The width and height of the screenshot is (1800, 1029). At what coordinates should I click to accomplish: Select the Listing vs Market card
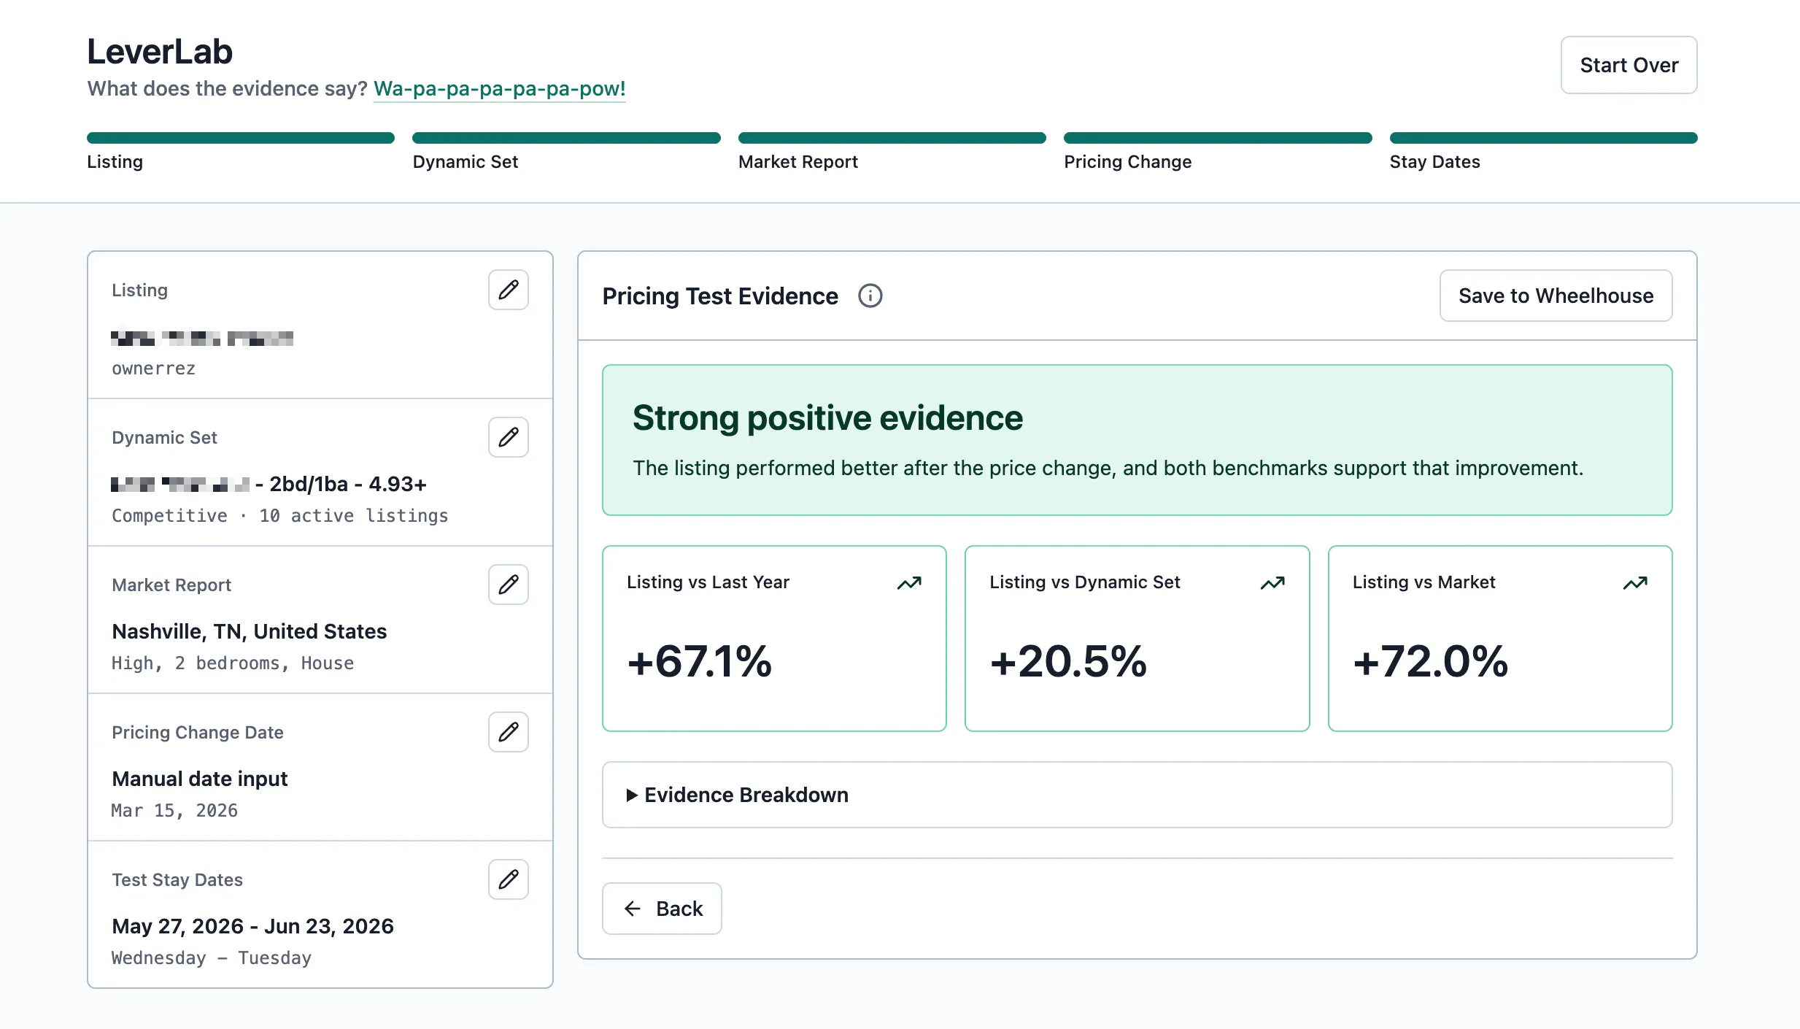(x=1500, y=639)
